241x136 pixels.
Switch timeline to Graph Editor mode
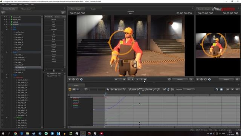[x=78, y=90]
